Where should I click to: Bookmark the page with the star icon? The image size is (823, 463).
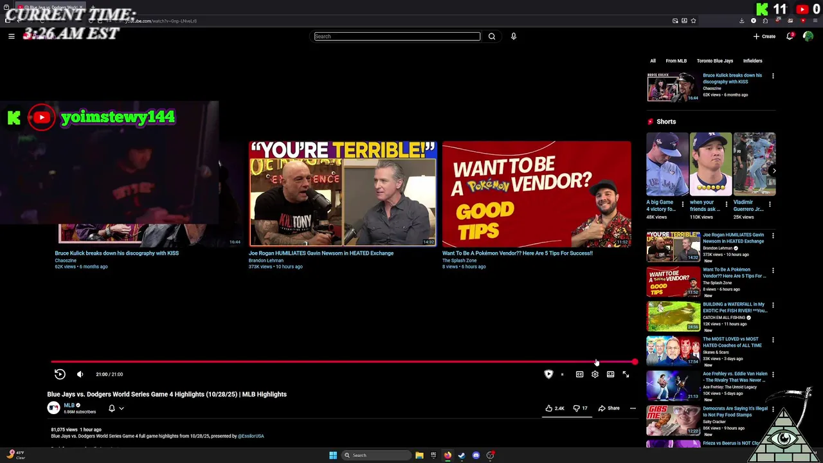[693, 21]
